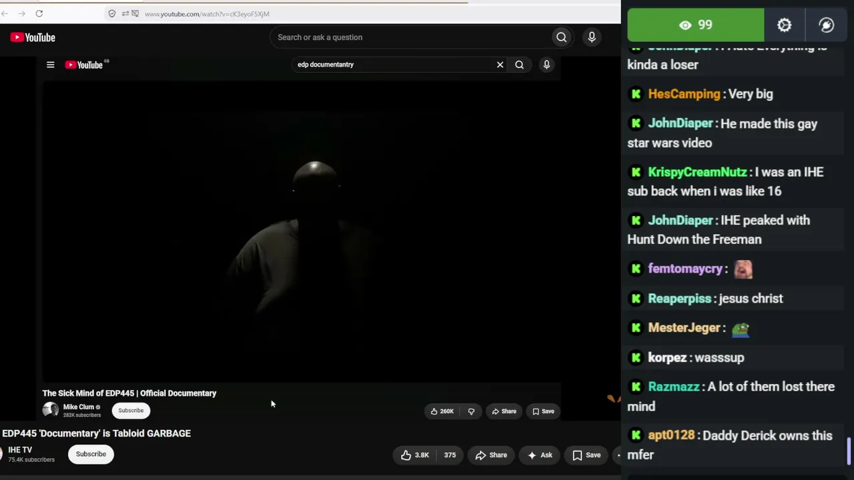This screenshot has width=854, height=480.
Task: Subscribe to Mike Clum
Action: pos(131,411)
